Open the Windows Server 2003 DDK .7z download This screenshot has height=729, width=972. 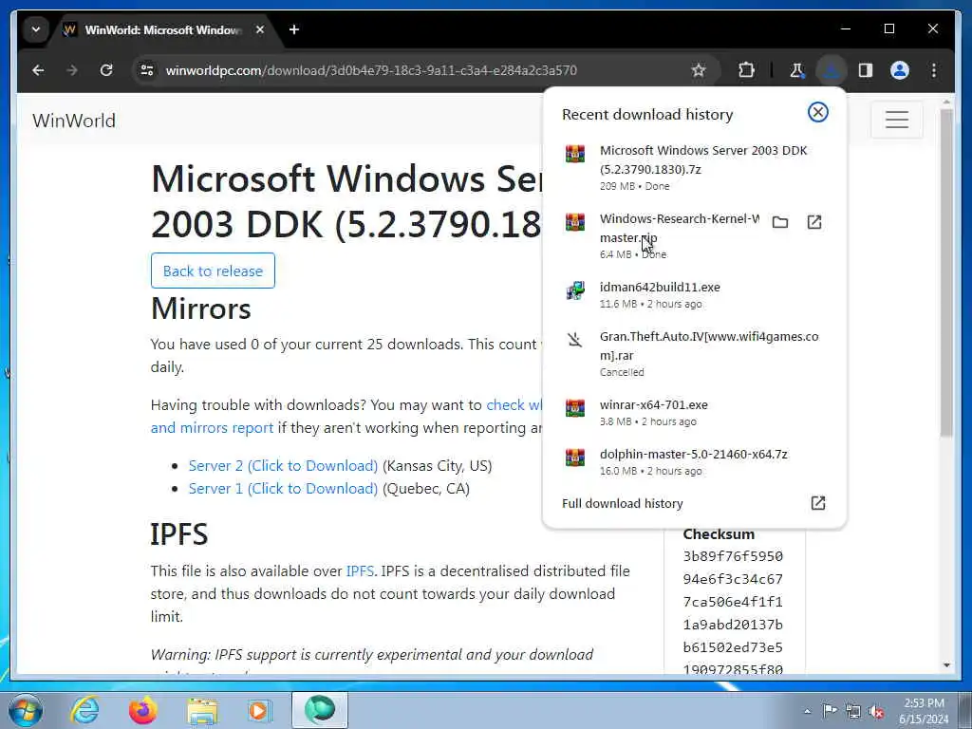[x=694, y=167]
